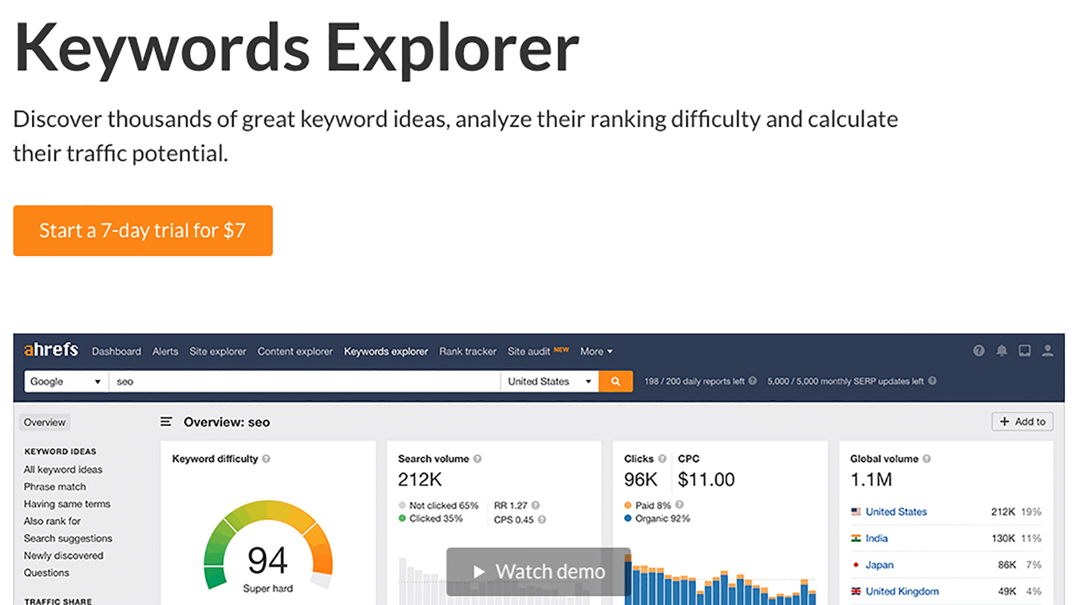Click the 212K search volume value

(x=420, y=480)
